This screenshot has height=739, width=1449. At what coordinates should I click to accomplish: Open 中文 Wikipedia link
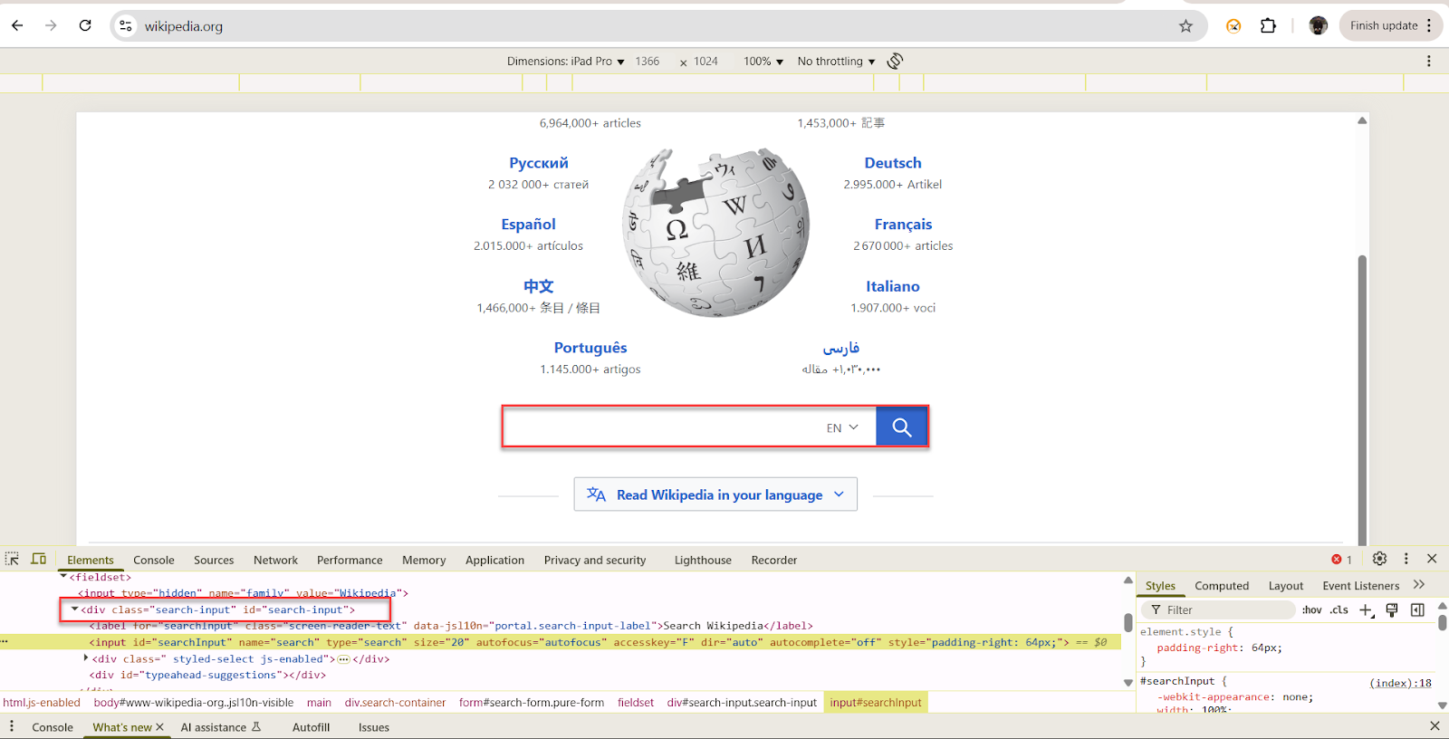(x=538, y=286)
